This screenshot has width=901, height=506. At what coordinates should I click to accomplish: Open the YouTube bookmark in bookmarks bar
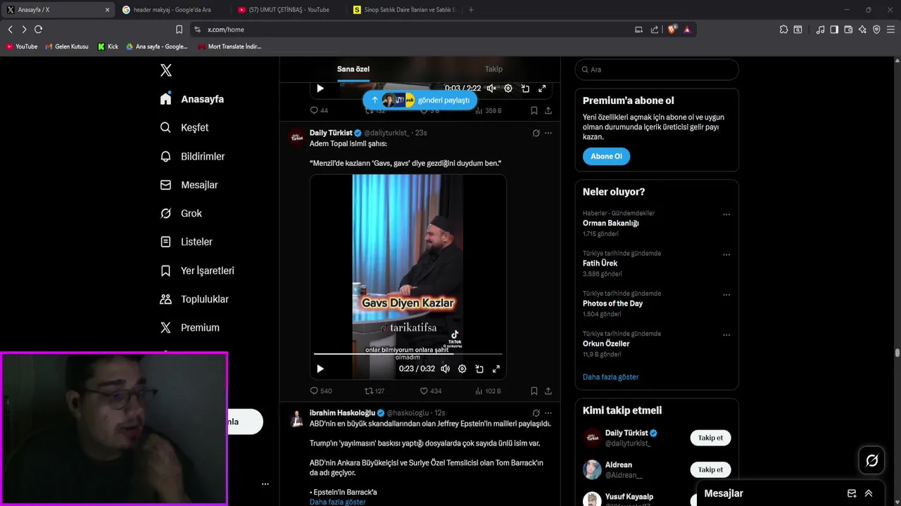22,46
